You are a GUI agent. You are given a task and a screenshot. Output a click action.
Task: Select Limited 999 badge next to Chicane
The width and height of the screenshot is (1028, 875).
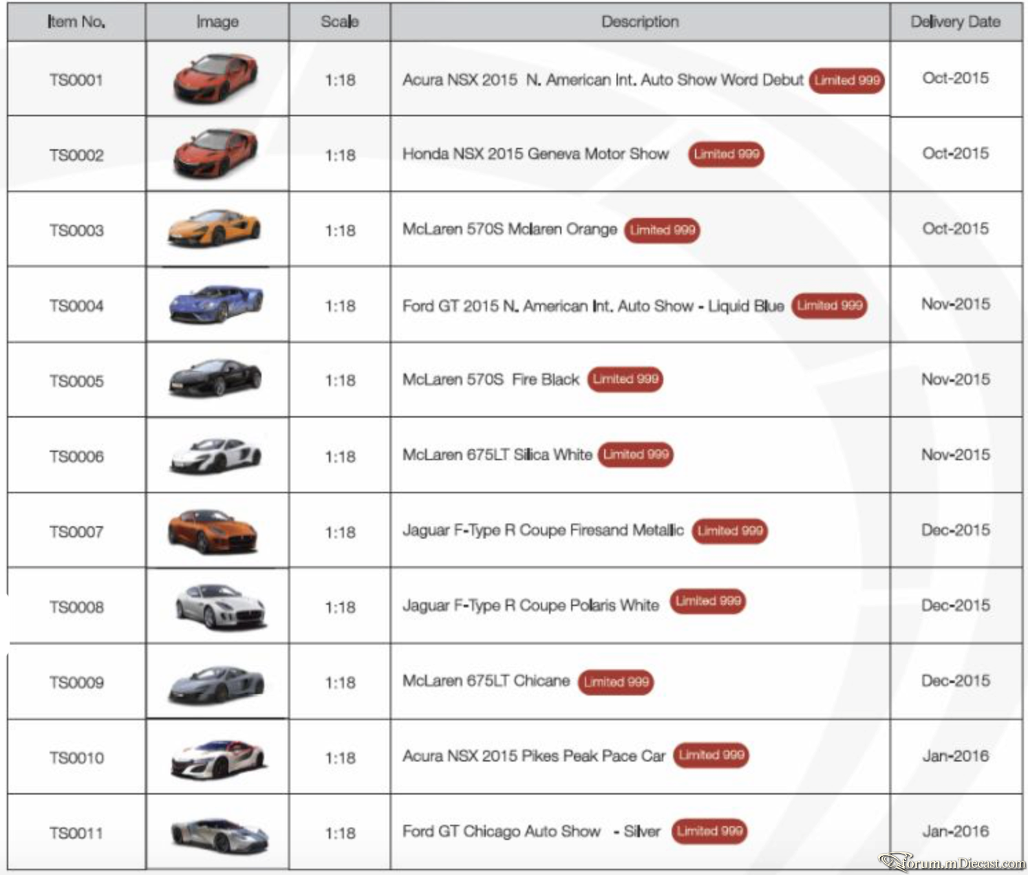click(x=616, y=682)
